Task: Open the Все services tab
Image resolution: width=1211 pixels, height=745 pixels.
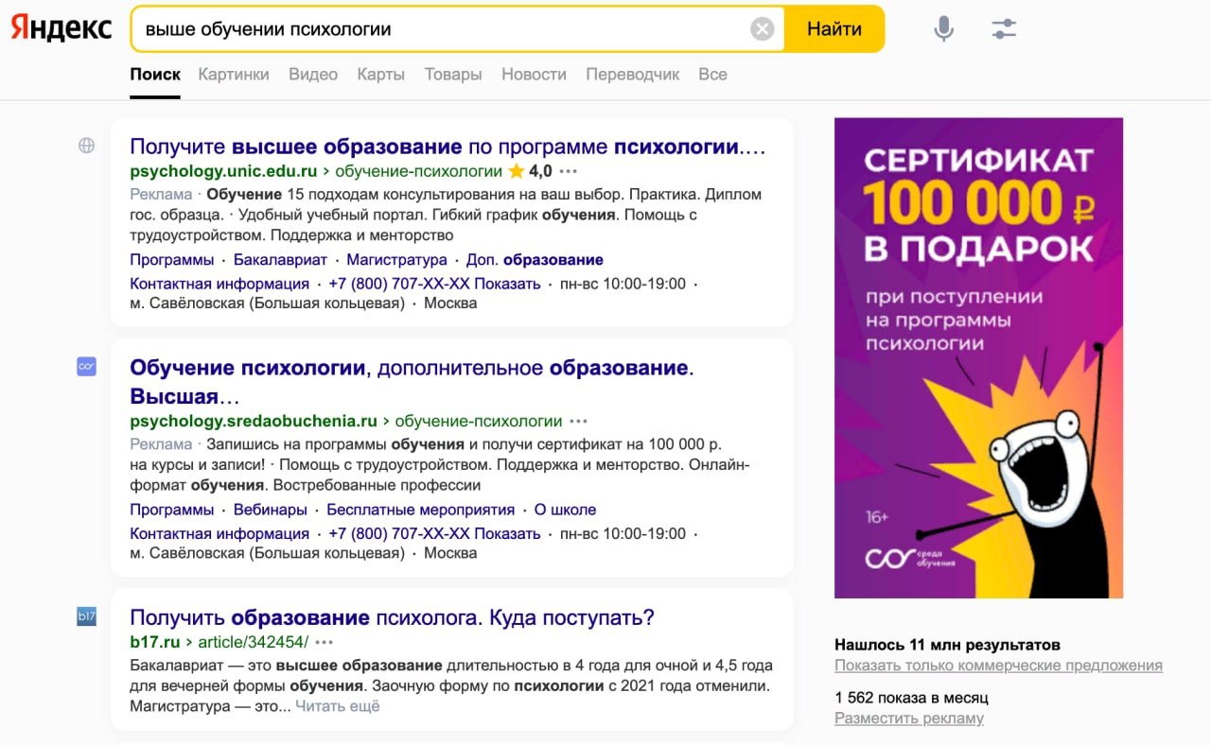Action: [712, 75]
